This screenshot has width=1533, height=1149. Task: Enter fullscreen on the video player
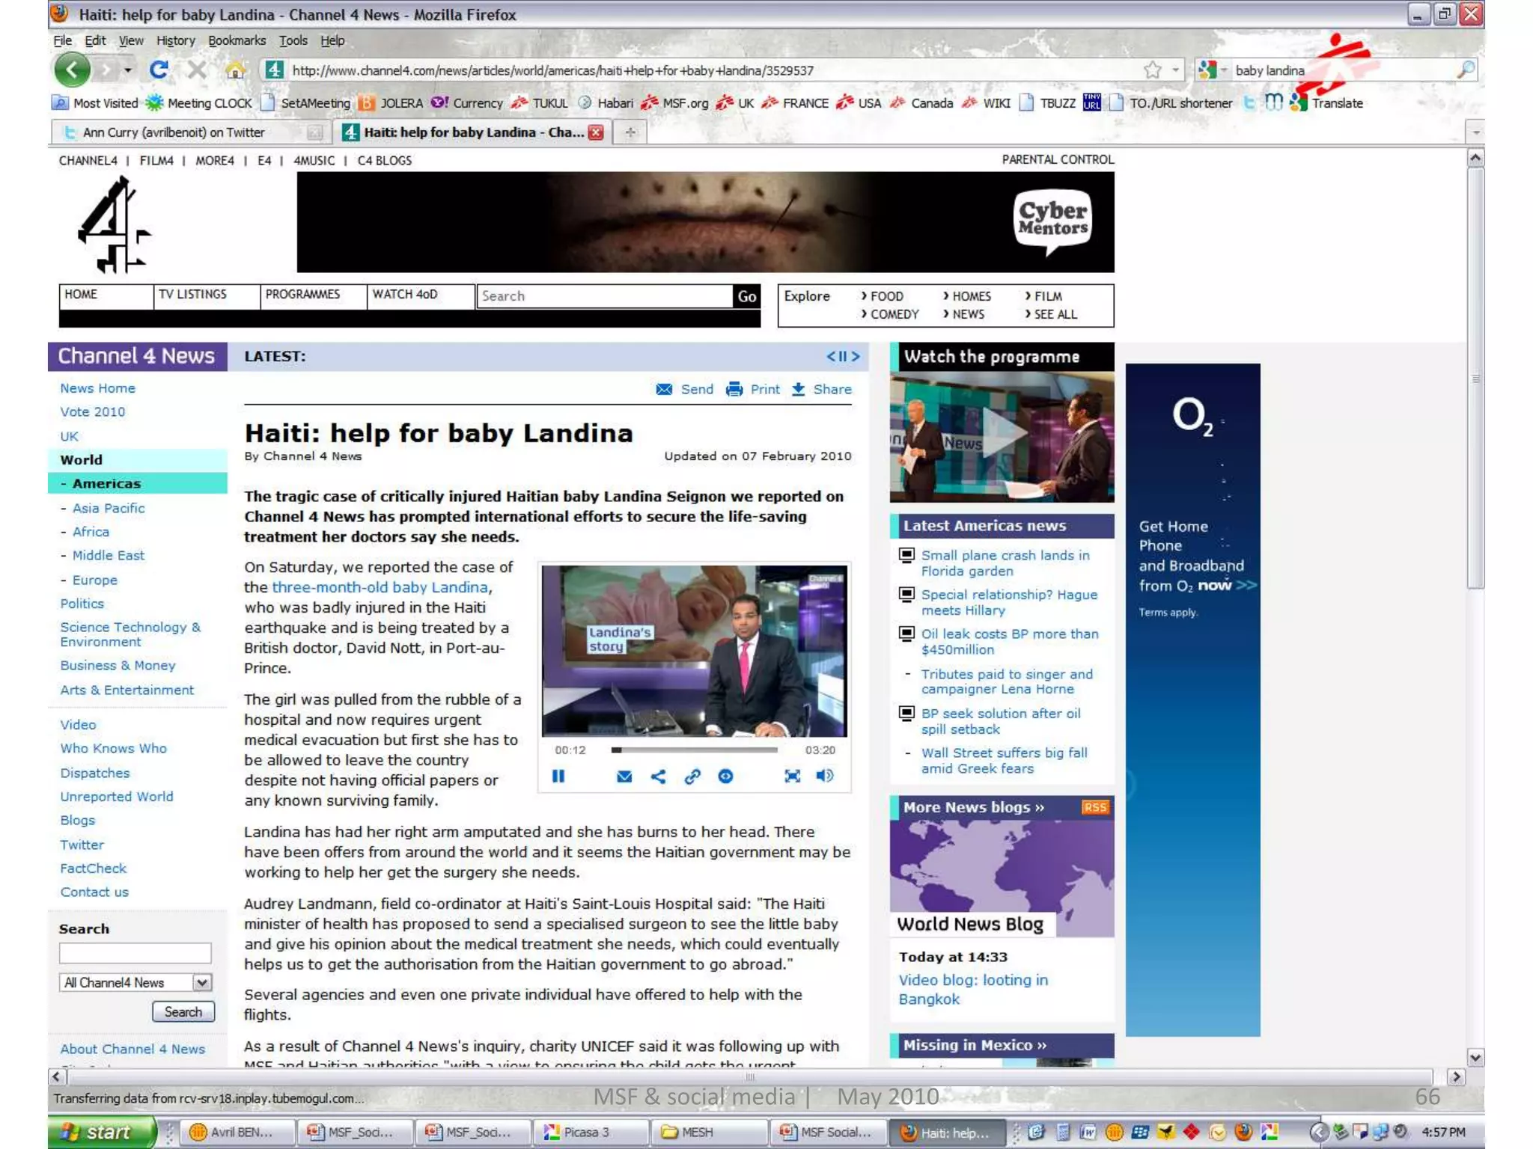[x=792, y=776]
